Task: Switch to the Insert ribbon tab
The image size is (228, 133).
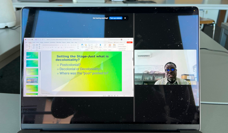Action: click(34, 43)
